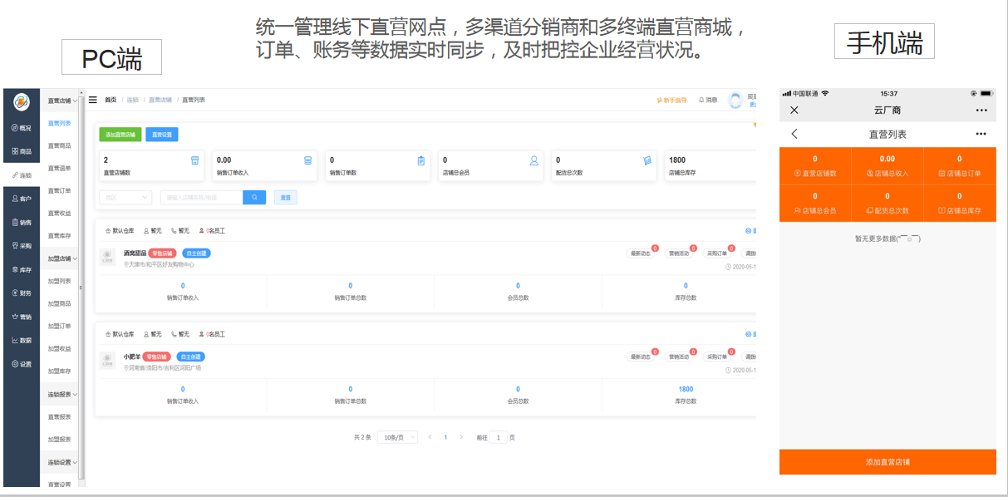The image size is (1008, 497).
Task: Click the store name search input field
Action: (x=201, y=197)
